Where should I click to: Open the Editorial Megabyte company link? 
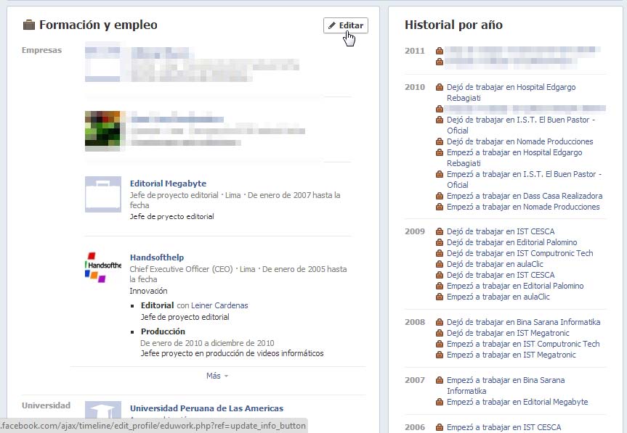pos(168,183)
